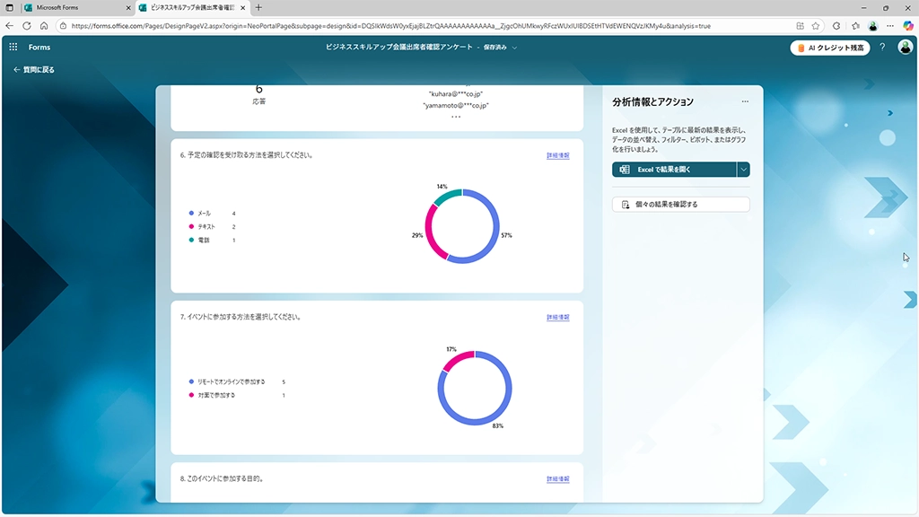Open the Microsoft 365 app launcher grid
Screen dimensions: 919x517
point(13,48)
